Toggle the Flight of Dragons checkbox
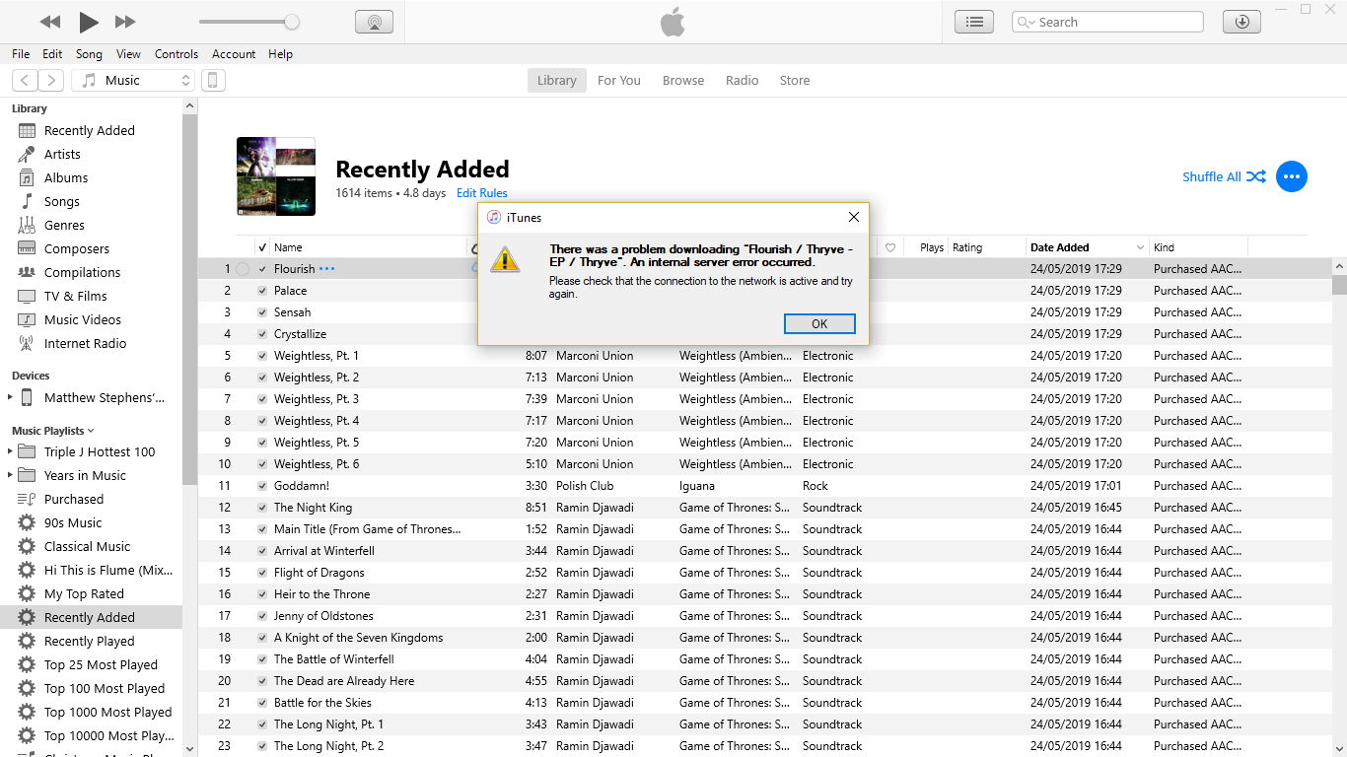 262,573
